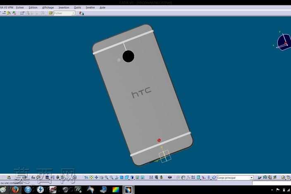Switch to the active CATIA taskbar window
This screenshot has height=194, width=291.
pos(128,190)
